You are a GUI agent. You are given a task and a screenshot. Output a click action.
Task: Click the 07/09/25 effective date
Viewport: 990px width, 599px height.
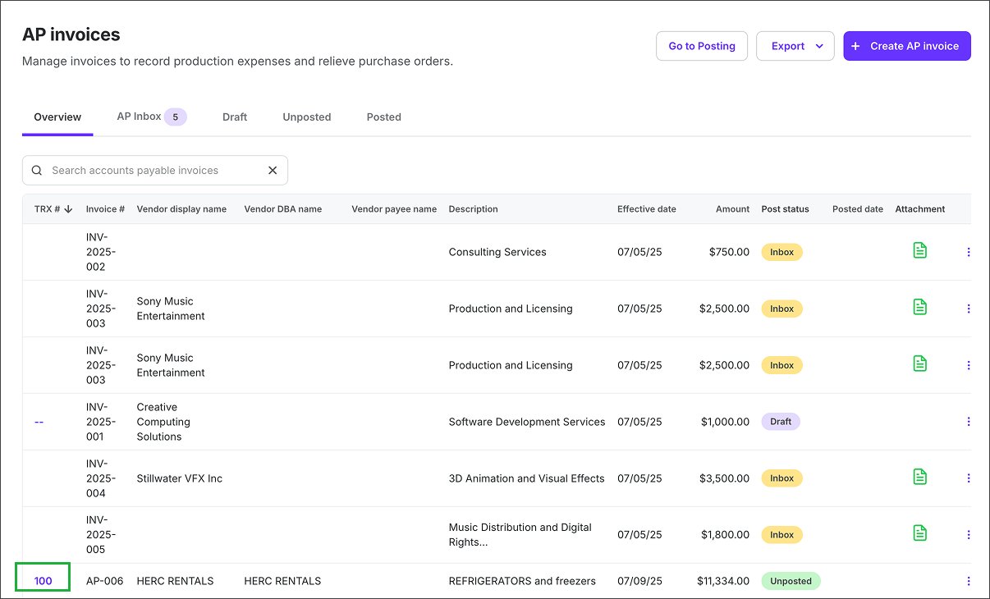[x=639, y=581]
